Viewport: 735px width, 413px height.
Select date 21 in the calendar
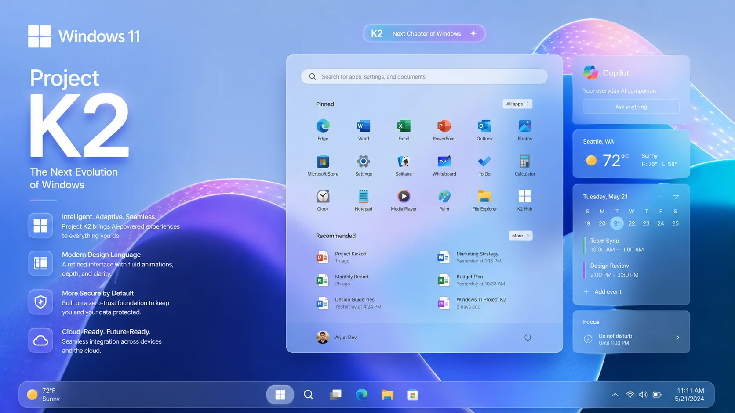coord(617,223)
